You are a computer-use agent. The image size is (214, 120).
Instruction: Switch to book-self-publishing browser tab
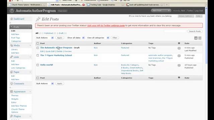(x=145, y=5)
